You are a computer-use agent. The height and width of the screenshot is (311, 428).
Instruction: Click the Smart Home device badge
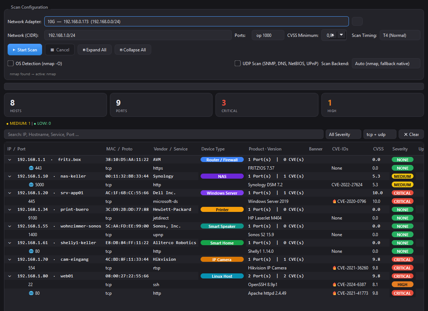pos(222,243)
